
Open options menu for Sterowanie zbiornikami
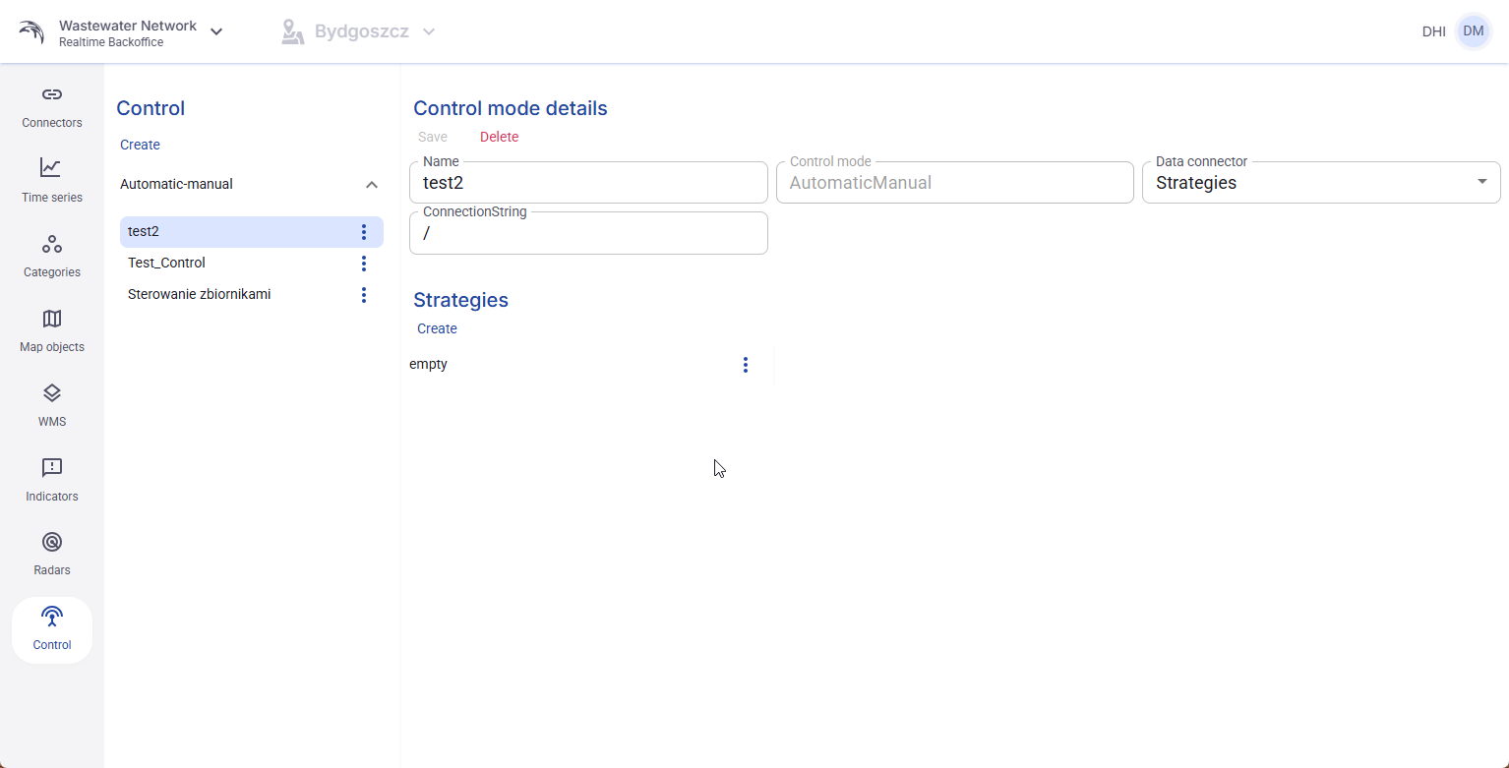364,295
